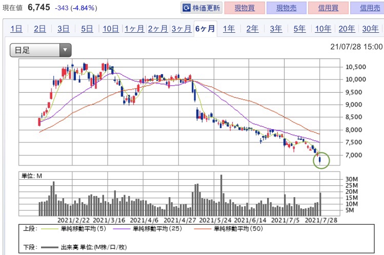Click the 8,500 price axis label
Viewport: 384px width, 255px height.
click(x=353, y=117)
